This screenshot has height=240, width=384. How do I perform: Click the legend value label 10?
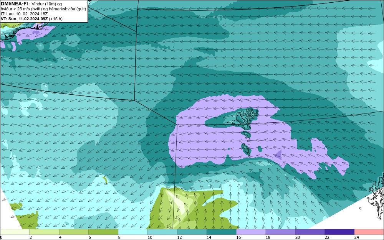coord(150,237)
